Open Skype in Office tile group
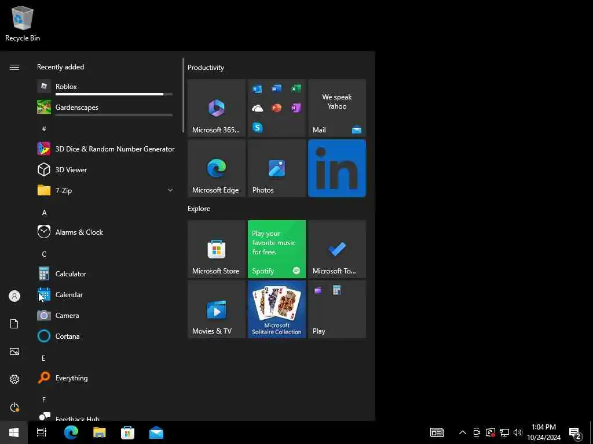 click(x=257, y=128)
